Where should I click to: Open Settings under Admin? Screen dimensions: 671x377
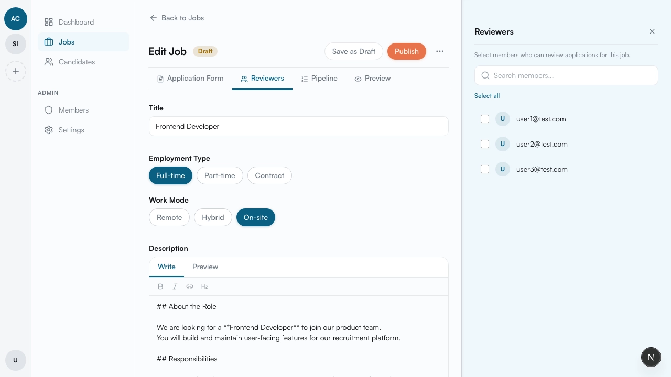point(83,130)
